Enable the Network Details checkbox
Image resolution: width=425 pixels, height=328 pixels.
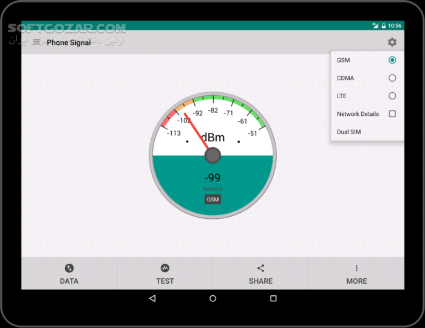pos(392,113)
